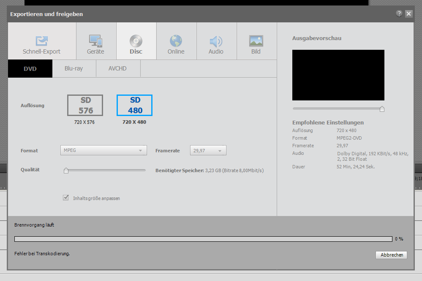Click the Ausgabevorschau preview thumbnail
This screenshot has height=281, width=422.
tap(338, 75)
